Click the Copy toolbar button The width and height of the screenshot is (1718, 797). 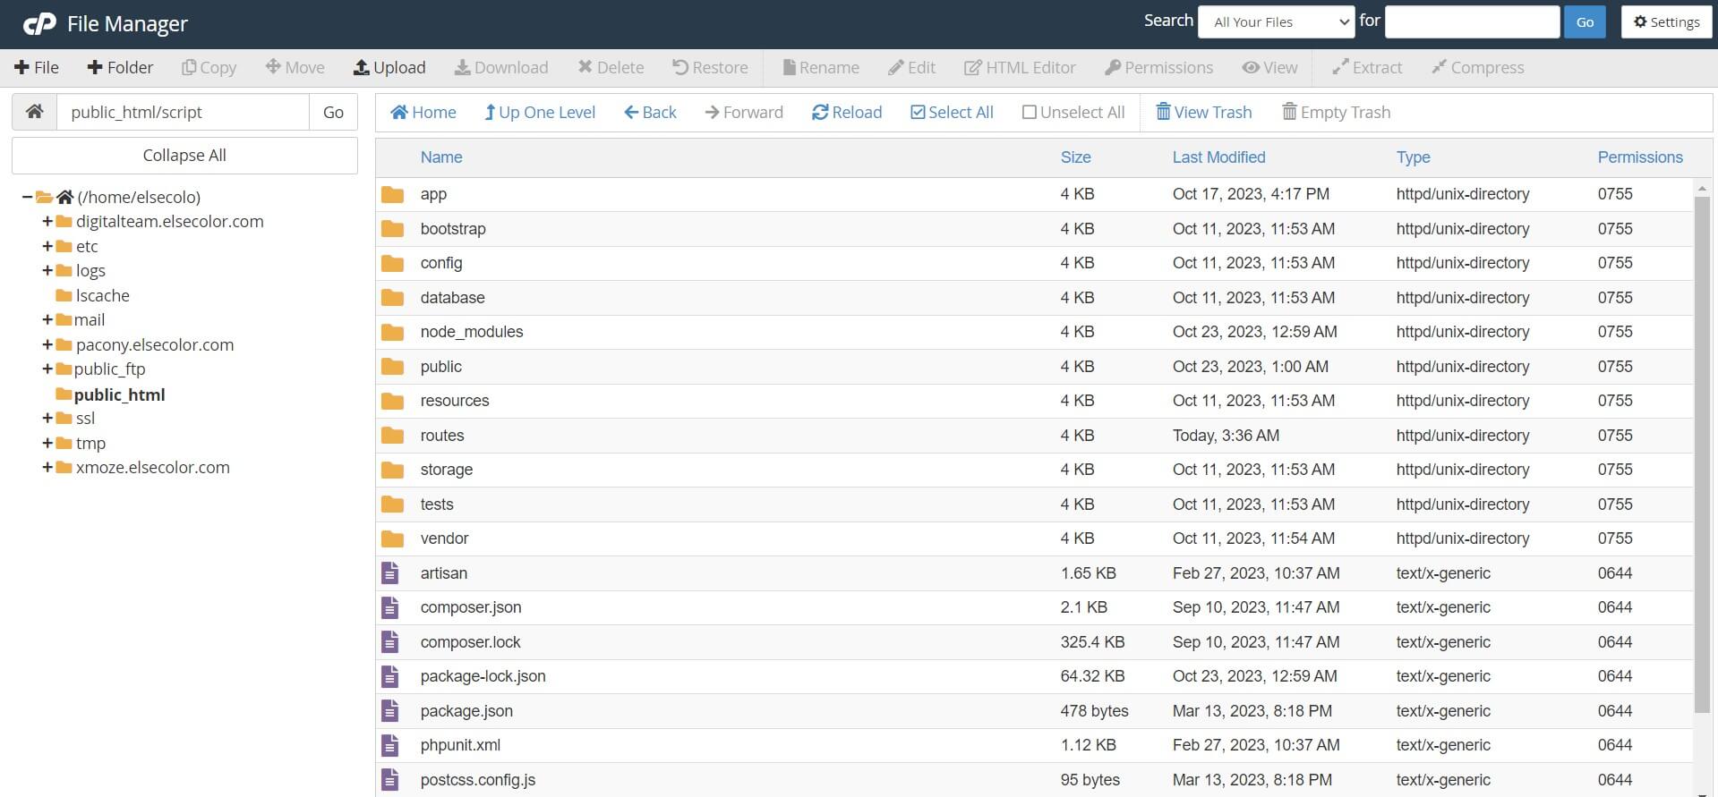pyautogui.click(x=209, y=67)
